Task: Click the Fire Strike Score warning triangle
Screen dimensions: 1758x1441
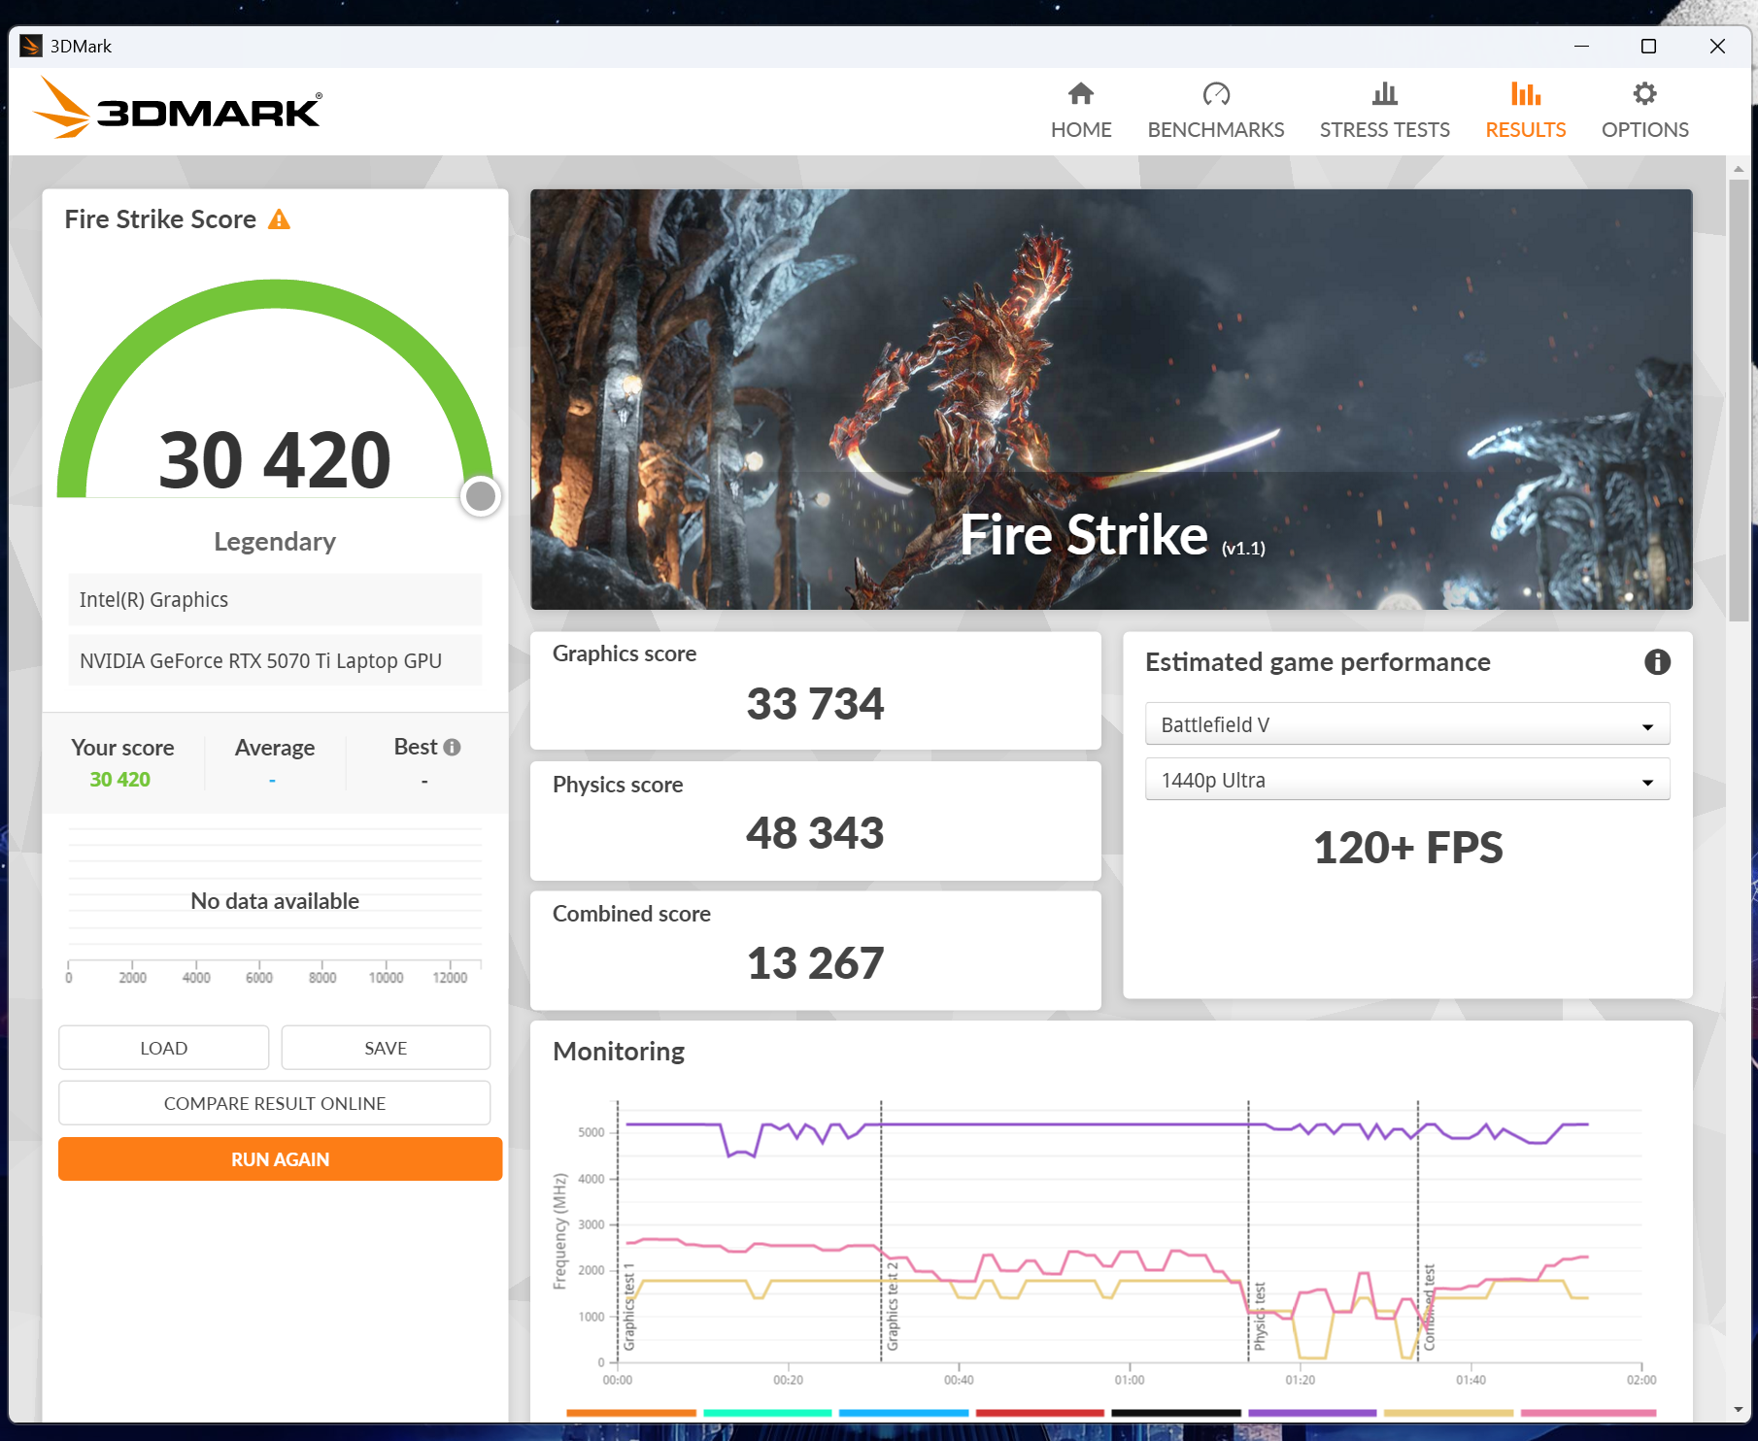Action: [x=279, y=219]
